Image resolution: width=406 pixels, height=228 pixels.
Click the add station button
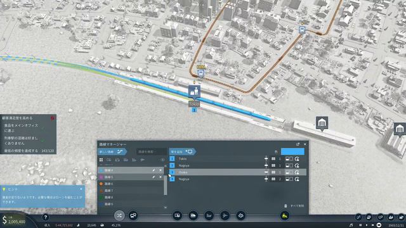click(x=183, y=152)
